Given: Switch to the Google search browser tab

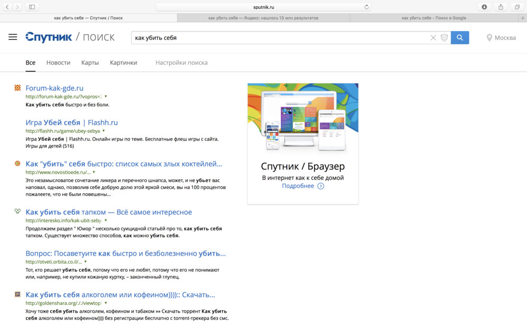Looking at the screenshot, I should tap(434, 18).
